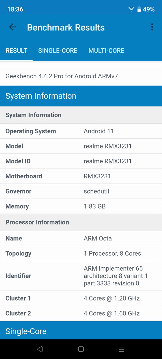Select the Topology label

tap(18, 254)
